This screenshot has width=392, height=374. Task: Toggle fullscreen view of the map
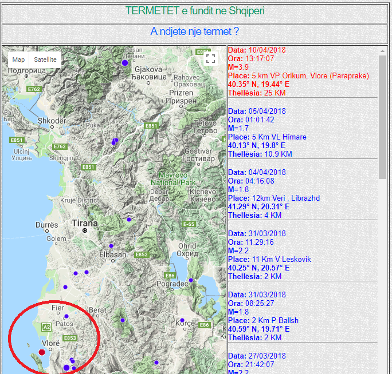click(x=210, y=59)
